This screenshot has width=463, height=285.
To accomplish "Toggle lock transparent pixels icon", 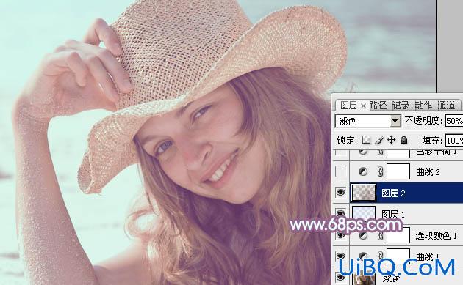I will point(367,140).
